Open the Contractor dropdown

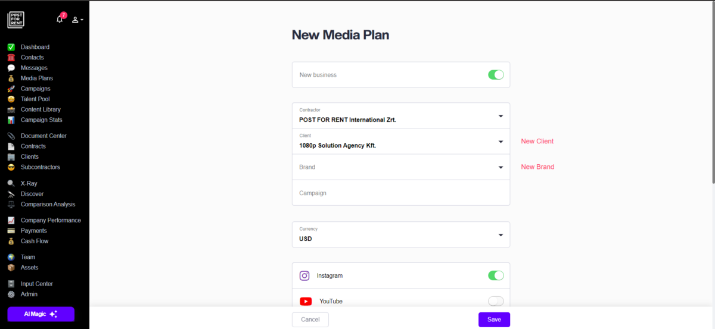click(x=400, y=116)
